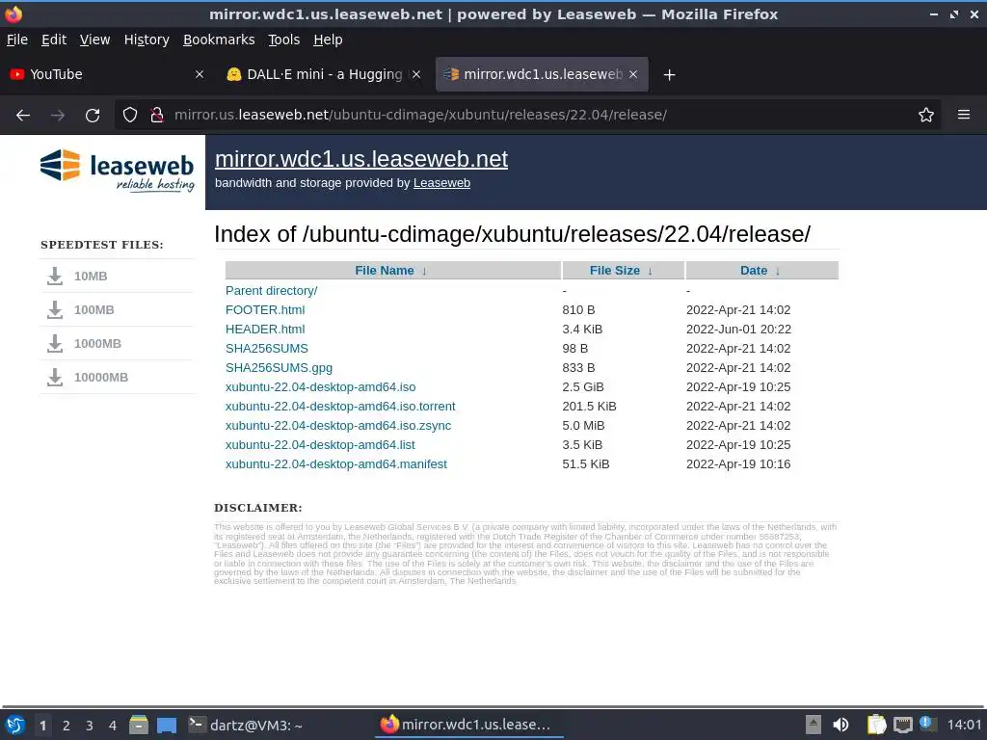987x740 pixels.
Task: Click the 14:01 clock in taskbar
Action: (964, 725)
